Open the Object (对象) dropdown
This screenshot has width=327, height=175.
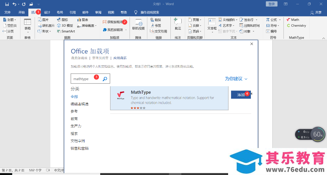[247, 32]
